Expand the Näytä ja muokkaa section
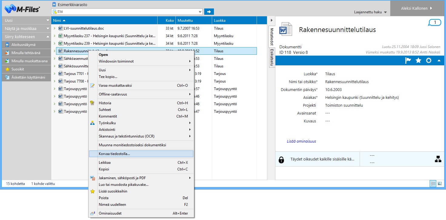 26,28
